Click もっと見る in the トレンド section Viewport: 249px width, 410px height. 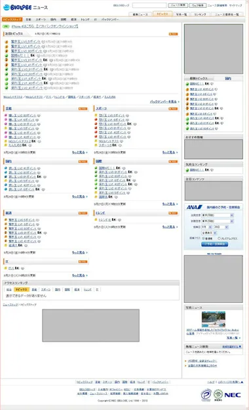tap(168, 227)
